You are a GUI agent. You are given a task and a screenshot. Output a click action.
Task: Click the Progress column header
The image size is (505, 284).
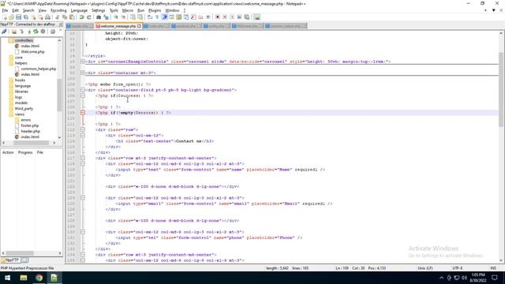[25, 152]
